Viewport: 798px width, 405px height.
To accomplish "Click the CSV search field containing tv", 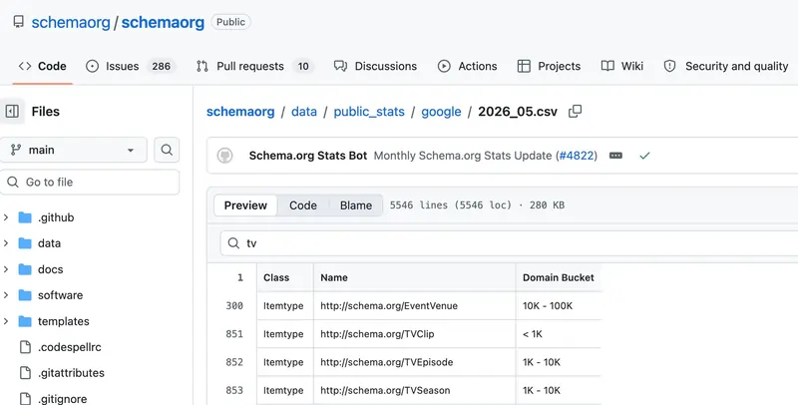I will [509, 243].
